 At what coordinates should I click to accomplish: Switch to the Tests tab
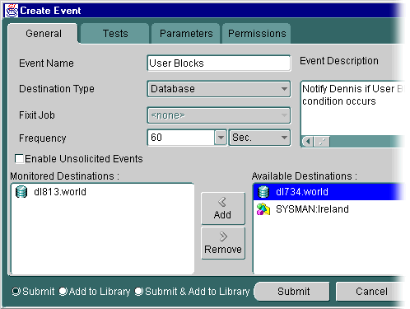coord(115,34)
